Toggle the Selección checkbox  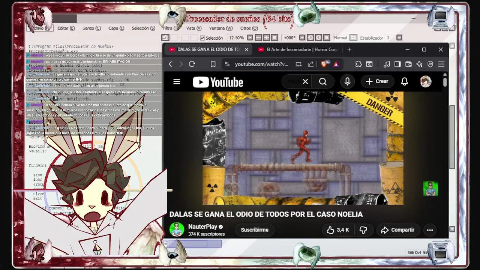point(202,38)
